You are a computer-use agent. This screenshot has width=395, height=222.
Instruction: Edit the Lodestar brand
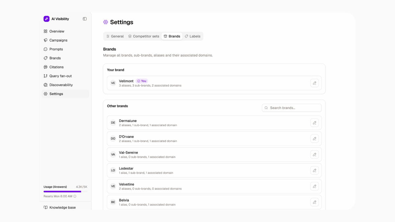[314, 170]
